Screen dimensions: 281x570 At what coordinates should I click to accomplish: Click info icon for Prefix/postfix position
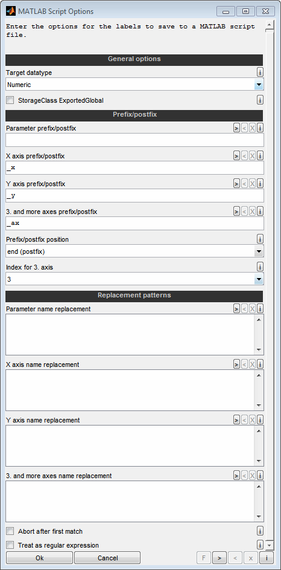click(260, 239)
